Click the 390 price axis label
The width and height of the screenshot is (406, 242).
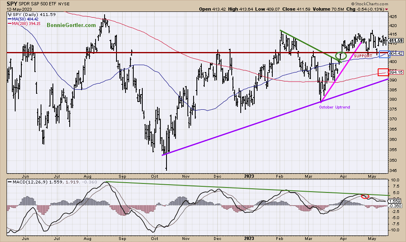pos(393,80)
